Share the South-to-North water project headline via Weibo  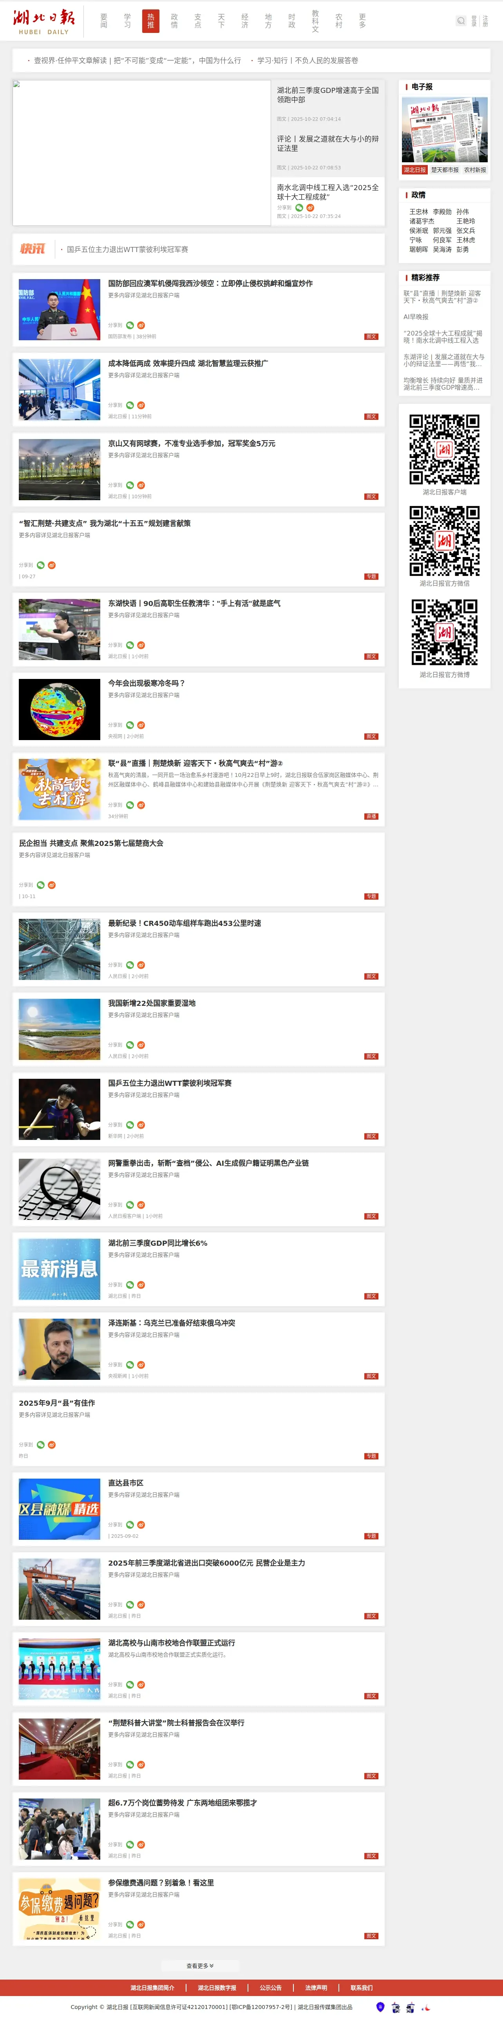[x=309, y=208]
